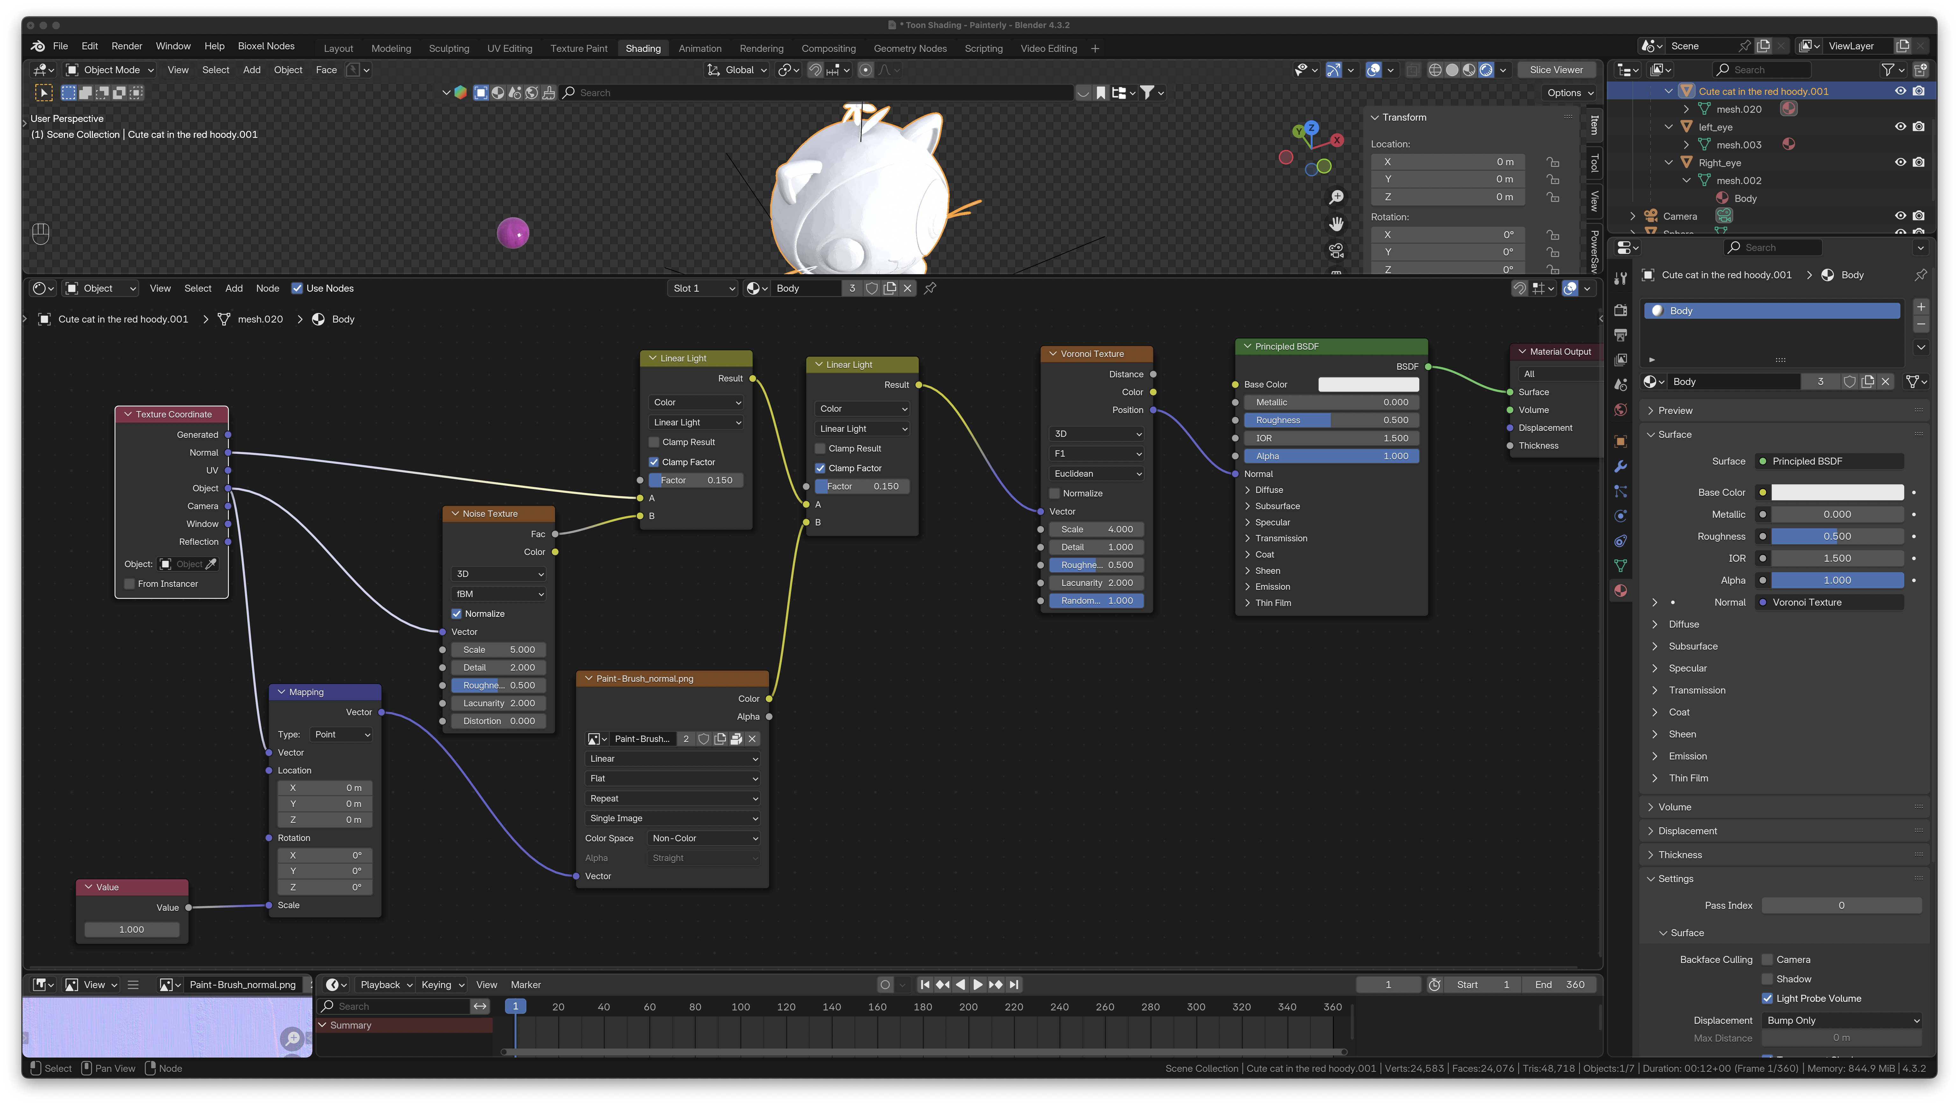
Task: Open the Physics properties icon
Action: (x=1621, y=516)
